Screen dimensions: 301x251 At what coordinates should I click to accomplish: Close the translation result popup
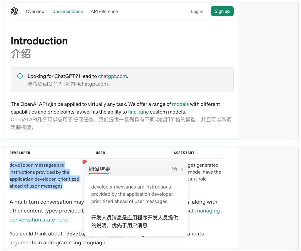[x=182, y=169]
